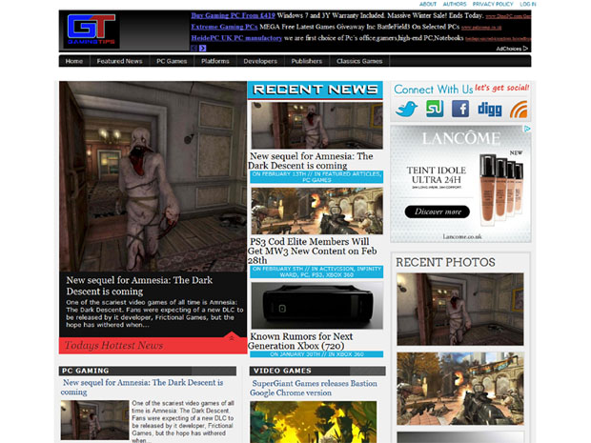Screen dimensions: 591x443
Task: Click the Connect With Us heading
Action: (x=434, y=90)
